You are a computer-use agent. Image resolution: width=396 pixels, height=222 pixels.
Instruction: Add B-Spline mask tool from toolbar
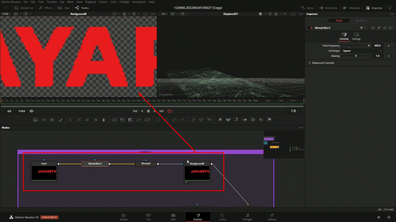tap(183, 120)
